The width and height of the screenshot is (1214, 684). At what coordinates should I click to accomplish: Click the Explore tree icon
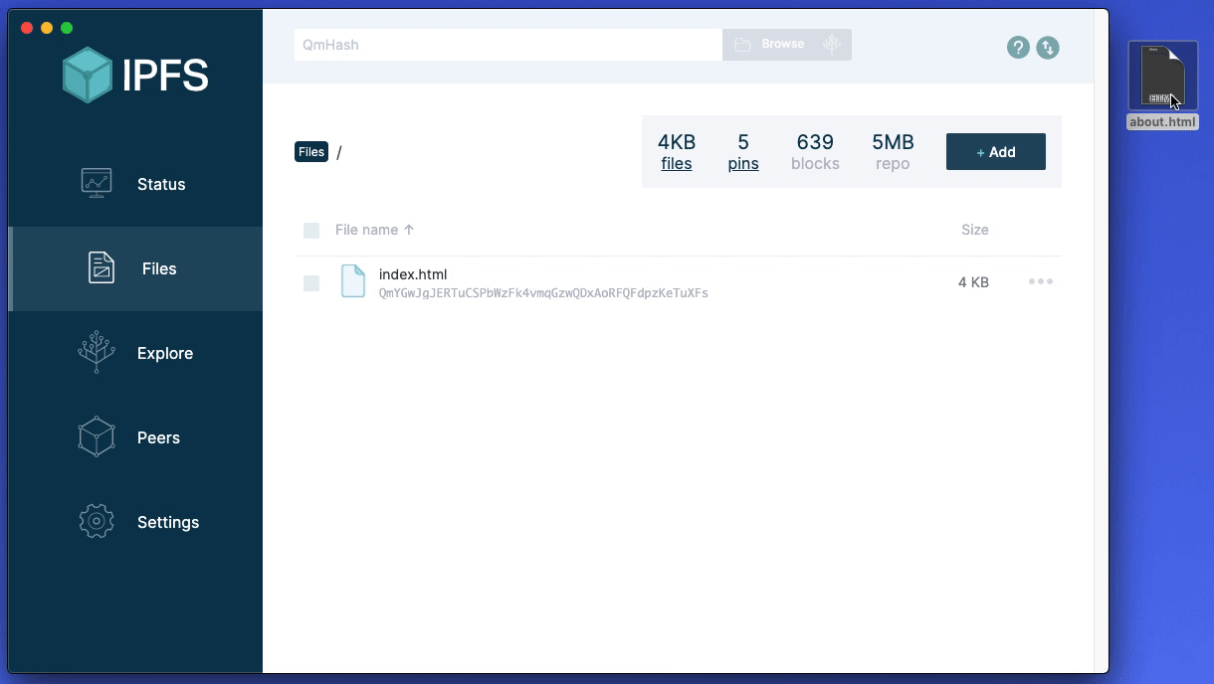97,352
